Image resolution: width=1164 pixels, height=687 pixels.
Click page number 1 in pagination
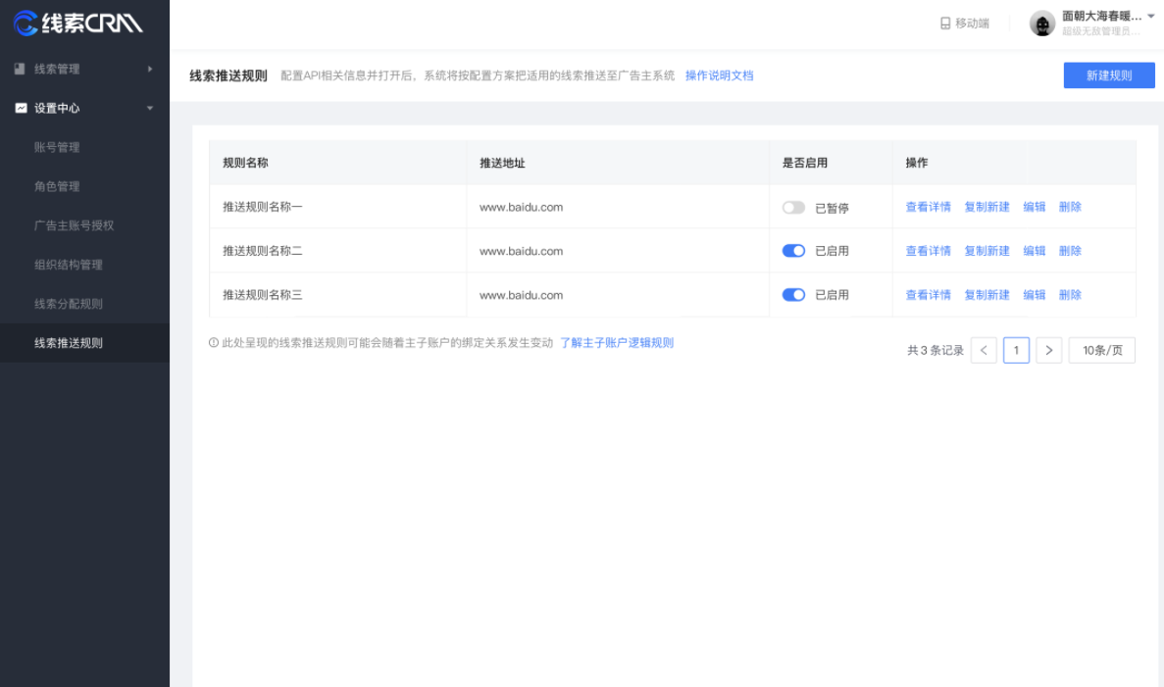point(1016,350)
